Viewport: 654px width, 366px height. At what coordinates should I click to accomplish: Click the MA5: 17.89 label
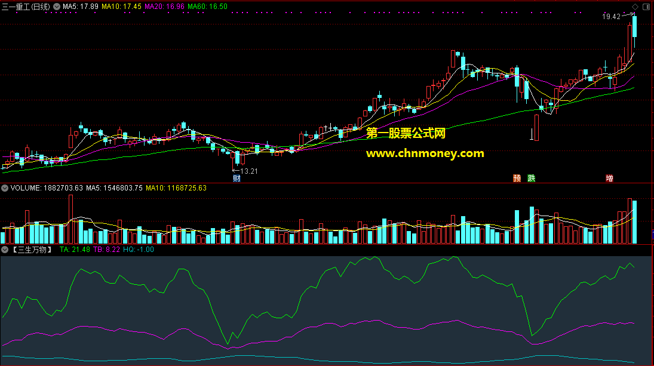[x=81, y=7]
